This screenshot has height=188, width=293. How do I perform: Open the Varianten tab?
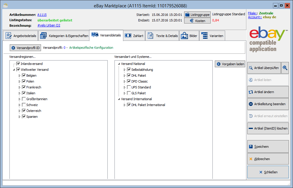pyautogui.click(x=212, y=36)
